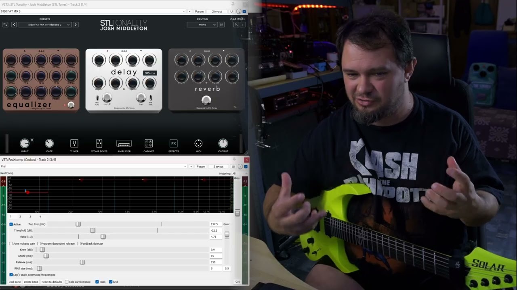
Task: Click the Top Freq slider handle
Action: point(78,224)
